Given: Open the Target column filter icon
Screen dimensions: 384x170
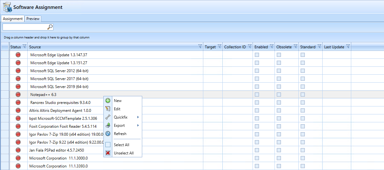Looking at the screenshot, I should coord(220,47).
